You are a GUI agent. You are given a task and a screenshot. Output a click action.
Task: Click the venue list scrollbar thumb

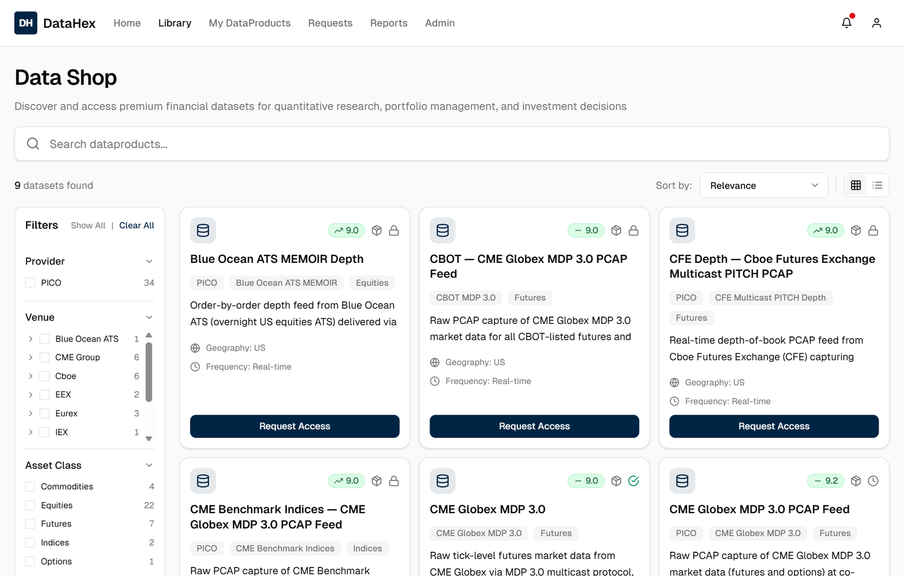coord(149,372)
